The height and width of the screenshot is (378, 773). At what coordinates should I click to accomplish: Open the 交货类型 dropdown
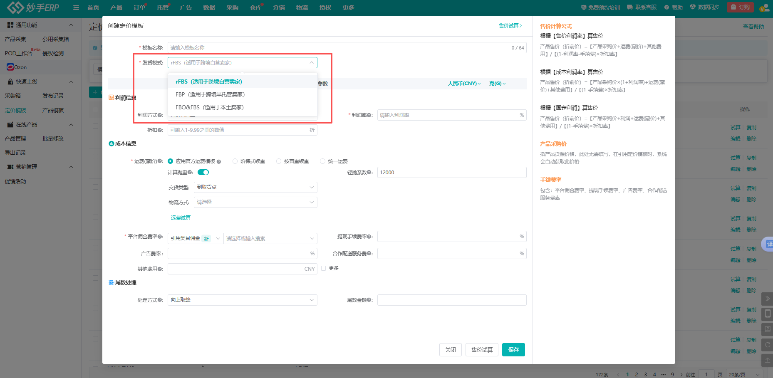(x=255, y=187)
